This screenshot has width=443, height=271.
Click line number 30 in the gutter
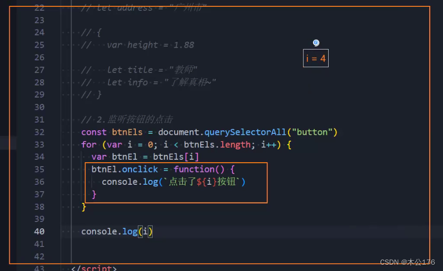(39, 107)
